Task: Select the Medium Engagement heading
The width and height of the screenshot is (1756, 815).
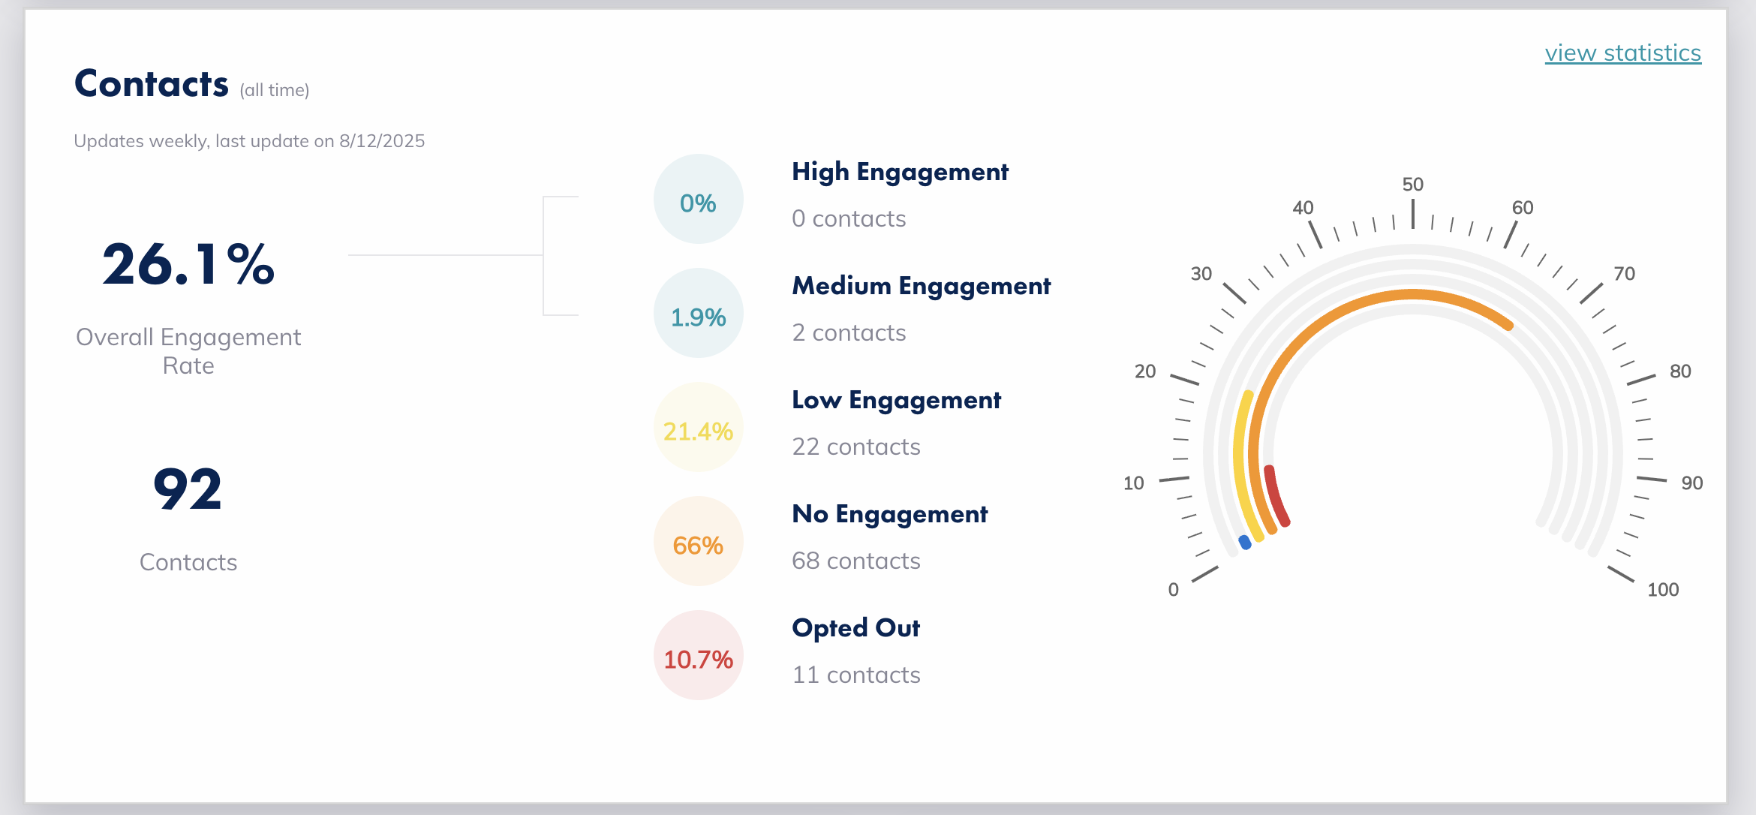Action: tap(921, 286)
